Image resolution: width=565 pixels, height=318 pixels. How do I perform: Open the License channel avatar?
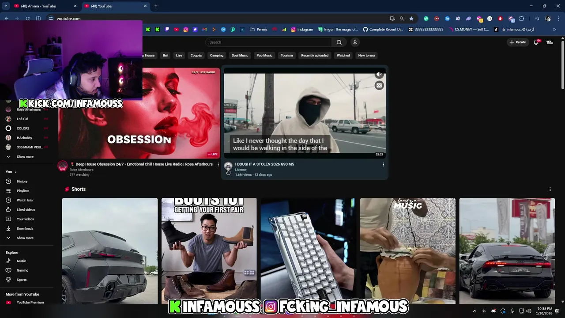click(228, 167)
